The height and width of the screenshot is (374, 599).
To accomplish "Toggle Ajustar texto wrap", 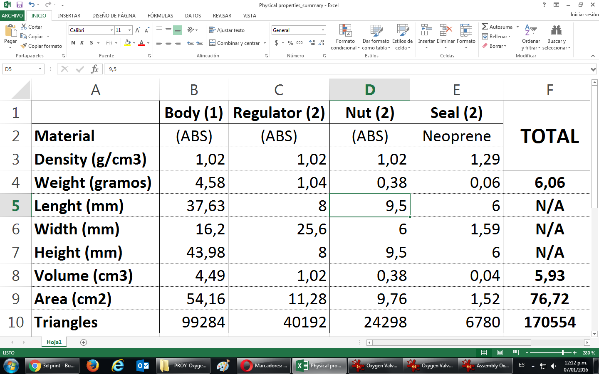I will (227, 30).
